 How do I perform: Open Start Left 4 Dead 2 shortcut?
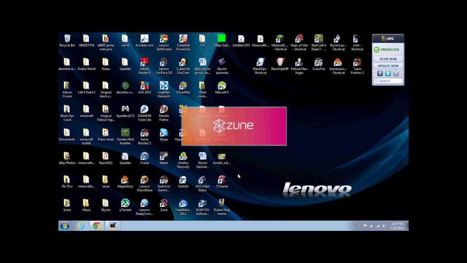click(319, 43)
